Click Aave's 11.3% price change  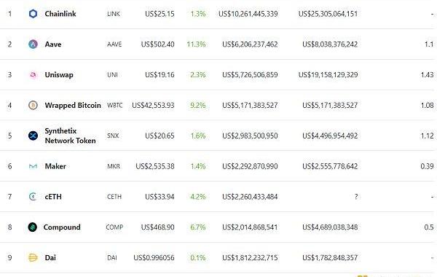click(x=196, y=44)
